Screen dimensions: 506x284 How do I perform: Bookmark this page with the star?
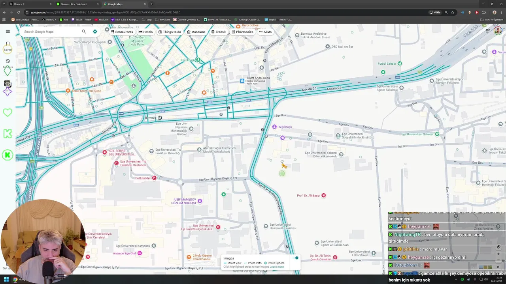(x=453, y=12)
